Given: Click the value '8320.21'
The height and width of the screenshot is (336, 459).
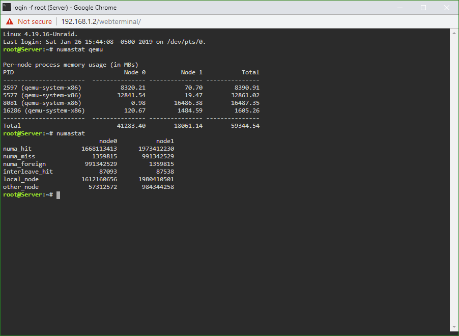Looking at the screenshot, I should (x=133, y=88).
